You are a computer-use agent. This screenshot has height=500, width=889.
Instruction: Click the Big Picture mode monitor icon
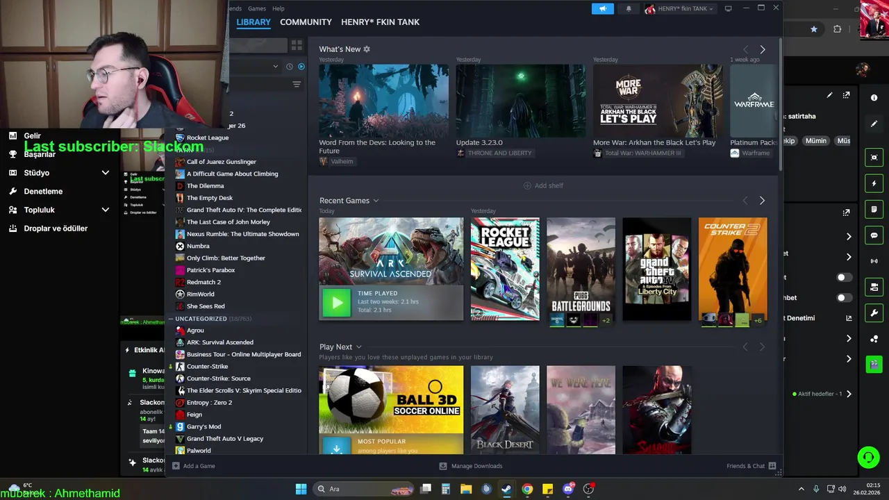(x=728, y=8)
